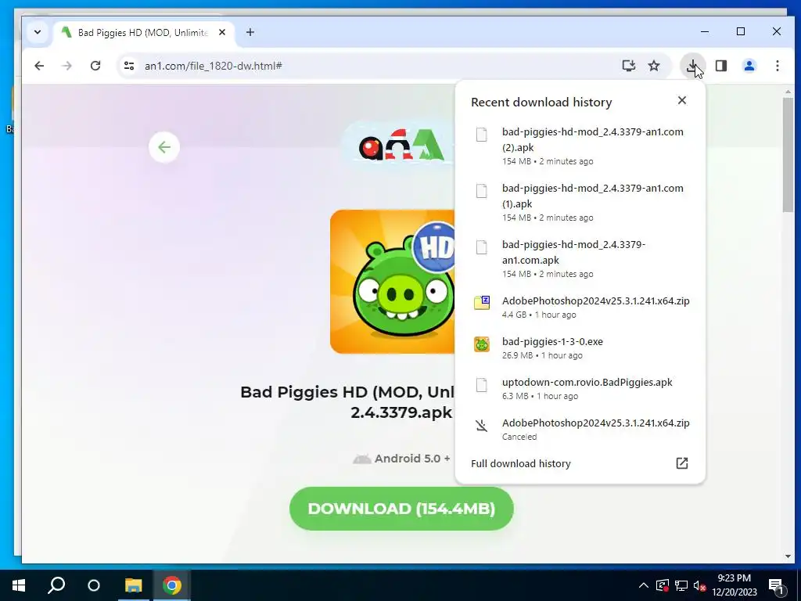Open the notification center icon

coord(777,585)
